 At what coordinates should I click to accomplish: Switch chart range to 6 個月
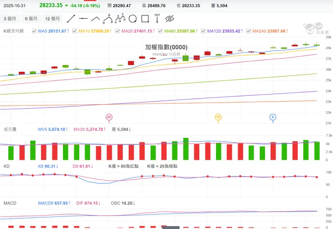point(31,19)
